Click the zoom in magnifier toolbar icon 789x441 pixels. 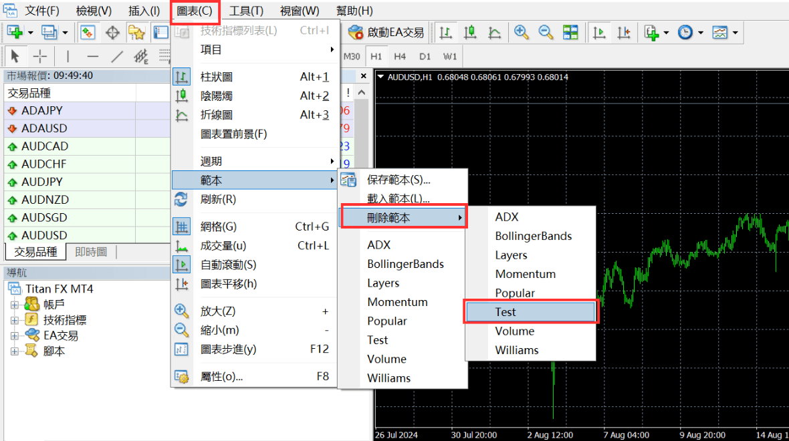point(522,32)
